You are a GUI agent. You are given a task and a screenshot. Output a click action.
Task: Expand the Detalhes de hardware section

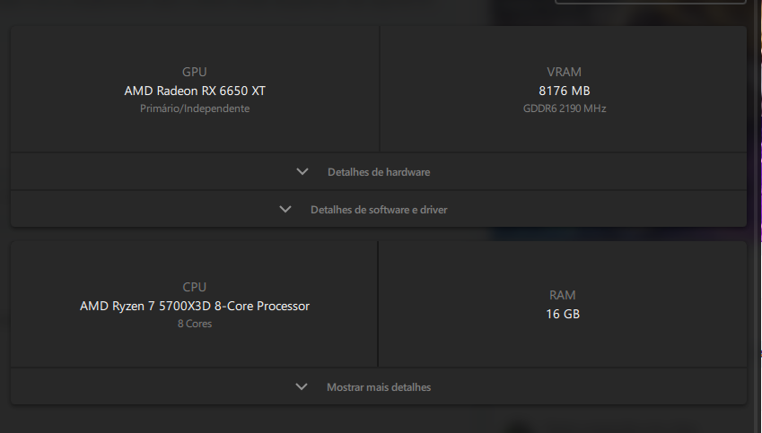click(x=379, y=172)
